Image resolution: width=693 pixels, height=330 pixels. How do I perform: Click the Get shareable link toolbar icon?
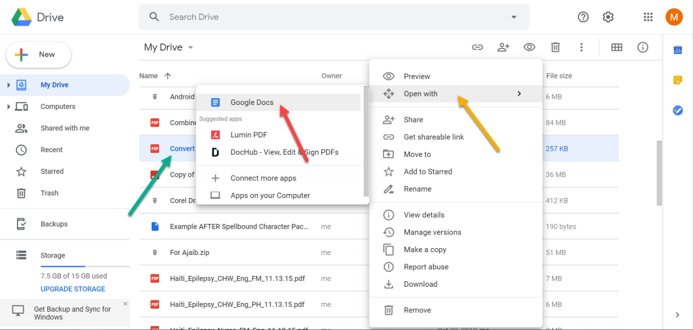click(477, 47)
